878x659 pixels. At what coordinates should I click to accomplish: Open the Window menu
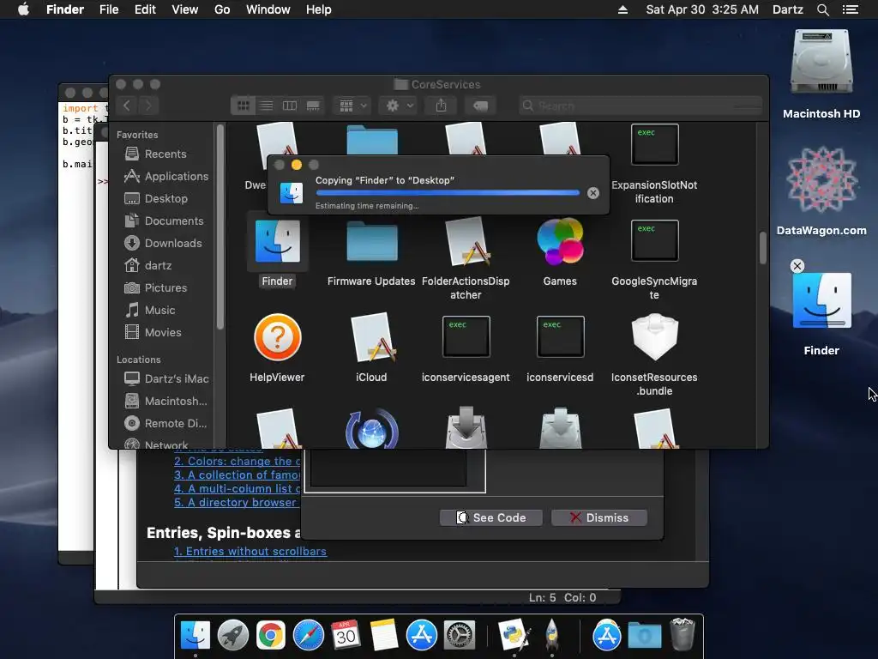268,9
